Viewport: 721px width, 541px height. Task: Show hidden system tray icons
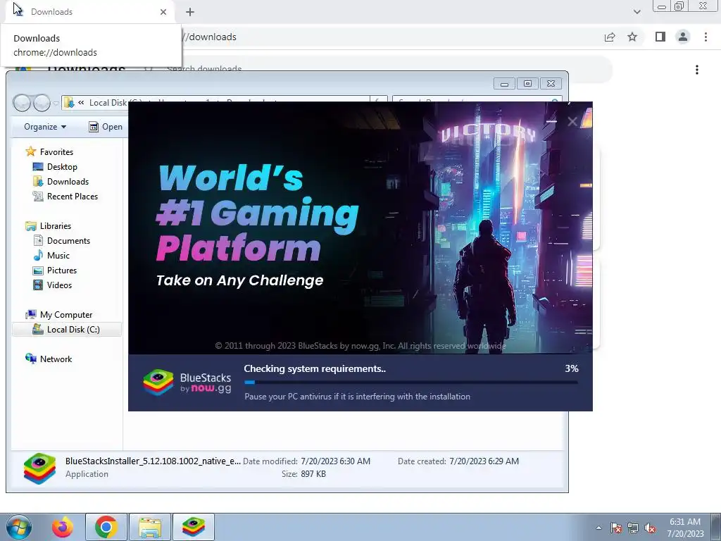click(598, 528)
